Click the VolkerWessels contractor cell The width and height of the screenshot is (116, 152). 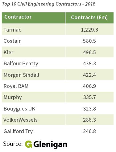point(33,120)
